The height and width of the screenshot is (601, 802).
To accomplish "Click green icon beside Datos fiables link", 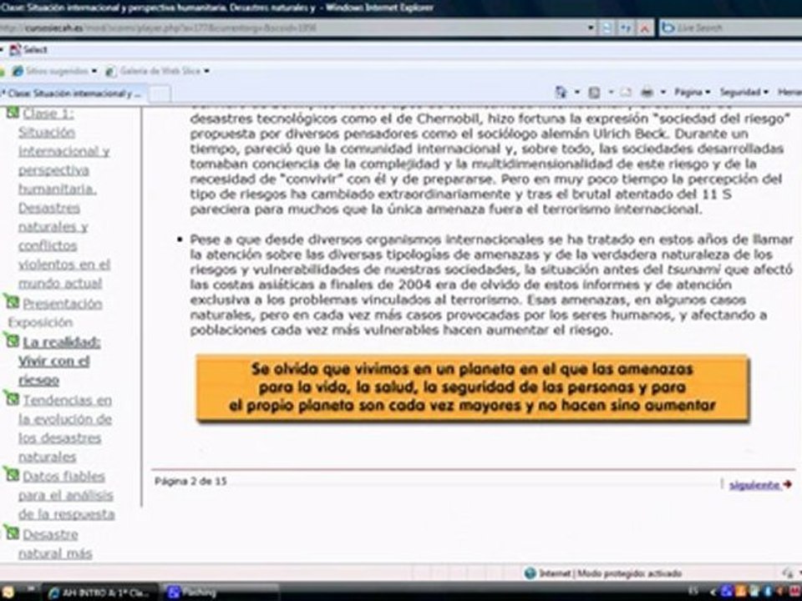I will click(11, 474).
